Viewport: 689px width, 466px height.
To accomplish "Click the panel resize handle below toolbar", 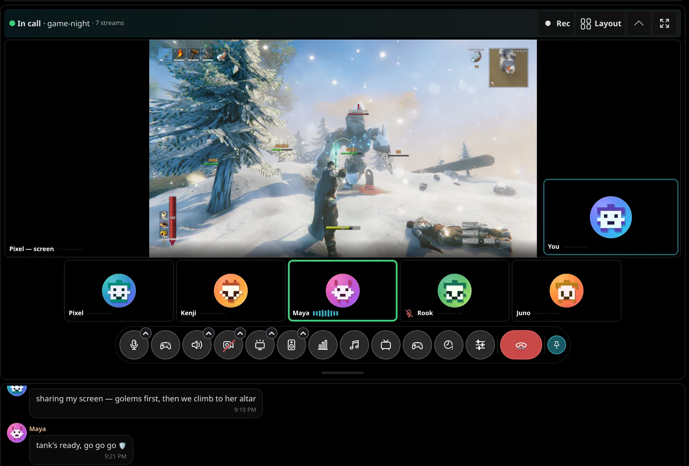I will point(343,373).
